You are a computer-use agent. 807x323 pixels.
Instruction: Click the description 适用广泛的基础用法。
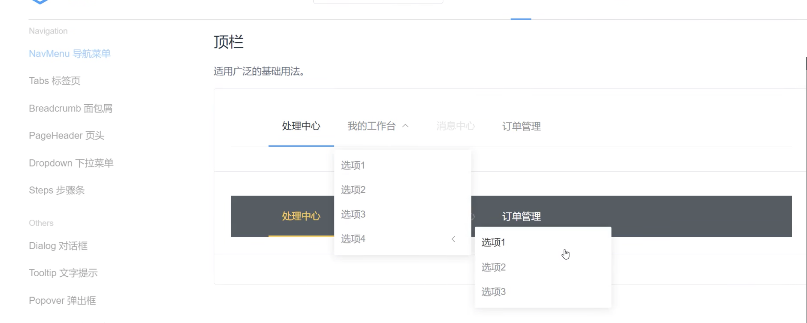[x=260, y=71]
